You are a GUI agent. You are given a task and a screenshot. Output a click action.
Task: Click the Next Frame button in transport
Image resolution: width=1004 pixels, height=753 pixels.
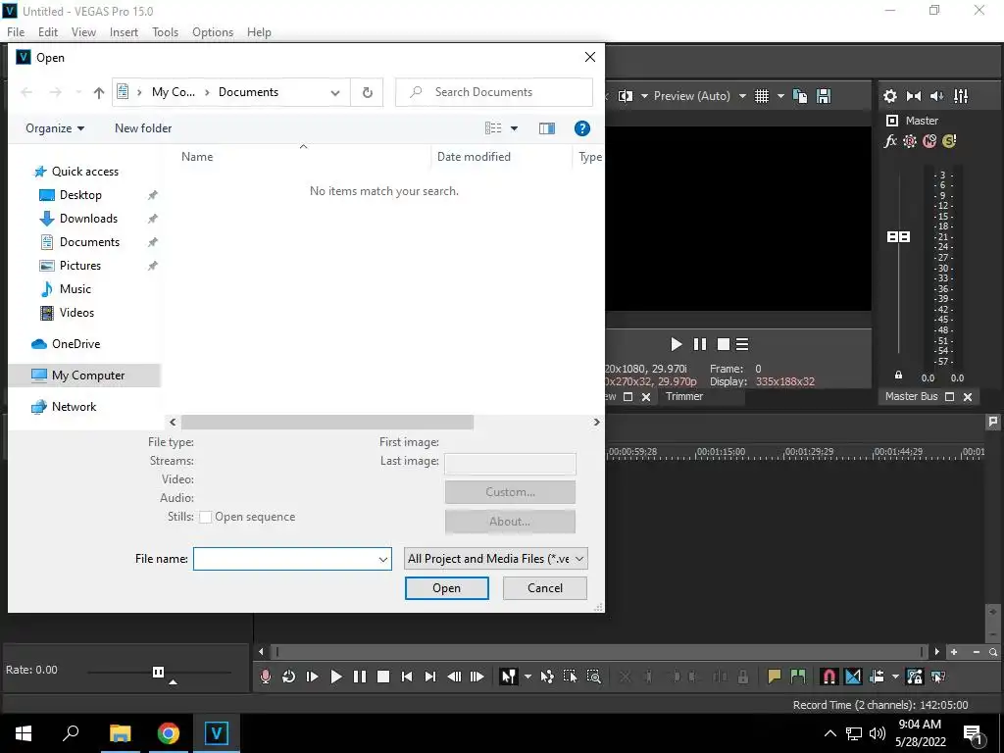[477, 677]
